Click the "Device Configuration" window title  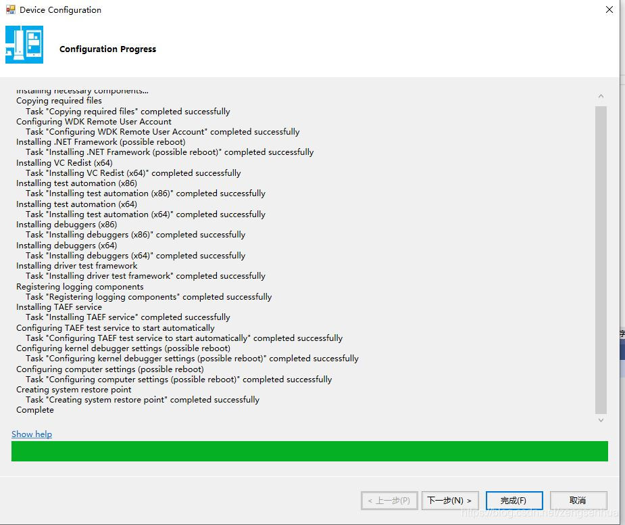click(x=60, y=10)
